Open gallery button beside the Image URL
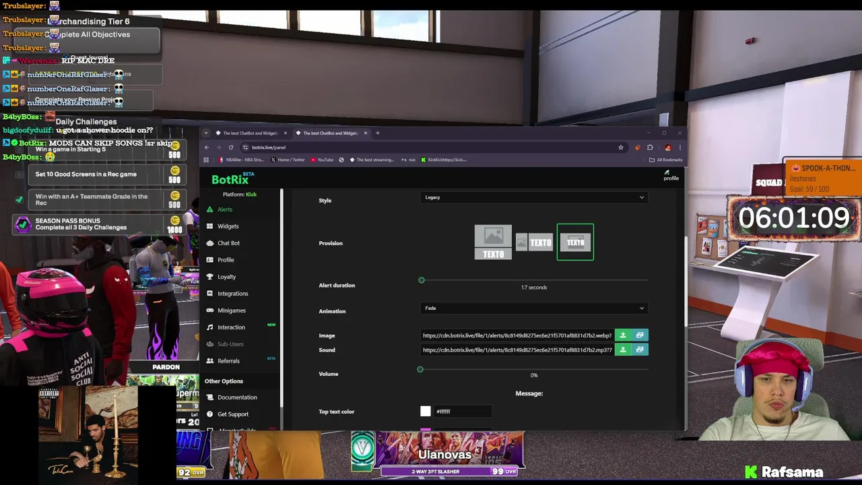The width and height of the screenshot is (862, 485). tap(640, 335)
